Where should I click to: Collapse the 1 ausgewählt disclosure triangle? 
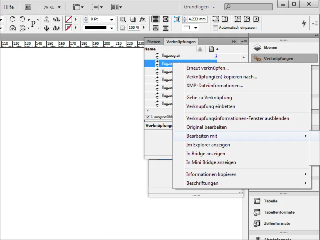click(147, 117)
